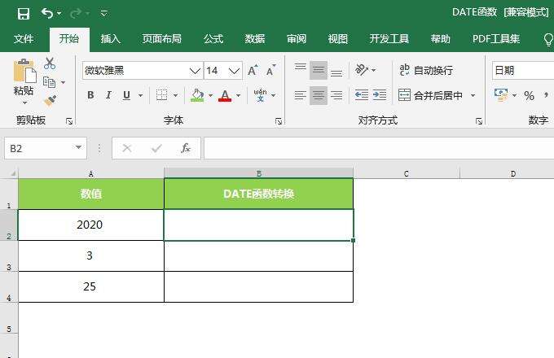The image size is (554, 358).
Task: Select the Format Painter brush
Action: coord(51,101)
